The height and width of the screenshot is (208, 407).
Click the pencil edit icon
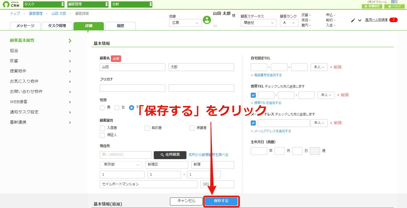pos(353,20)
